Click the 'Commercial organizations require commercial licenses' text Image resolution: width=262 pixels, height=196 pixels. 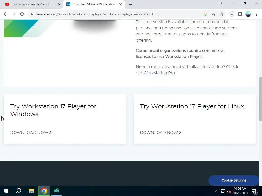[x=180, y=54]
